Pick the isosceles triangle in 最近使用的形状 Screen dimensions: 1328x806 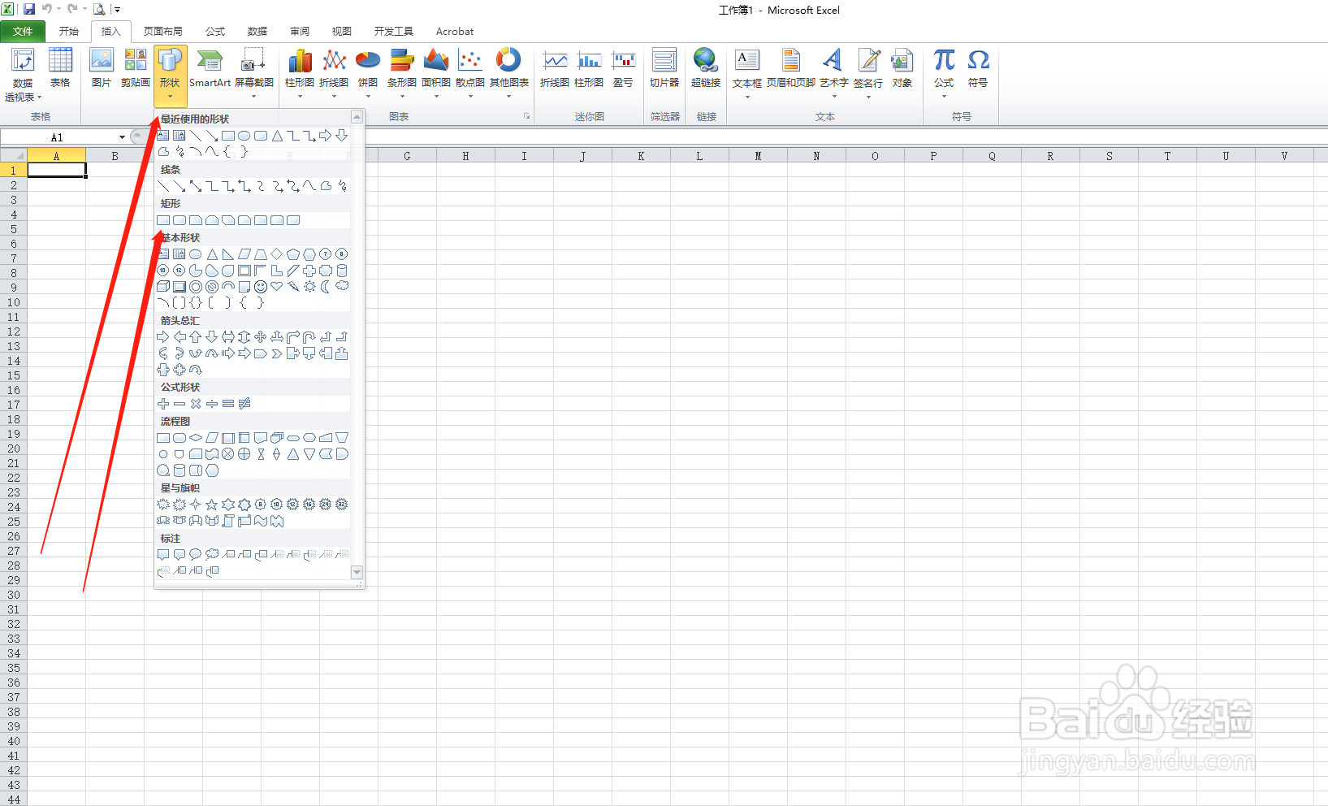point(277,136)
